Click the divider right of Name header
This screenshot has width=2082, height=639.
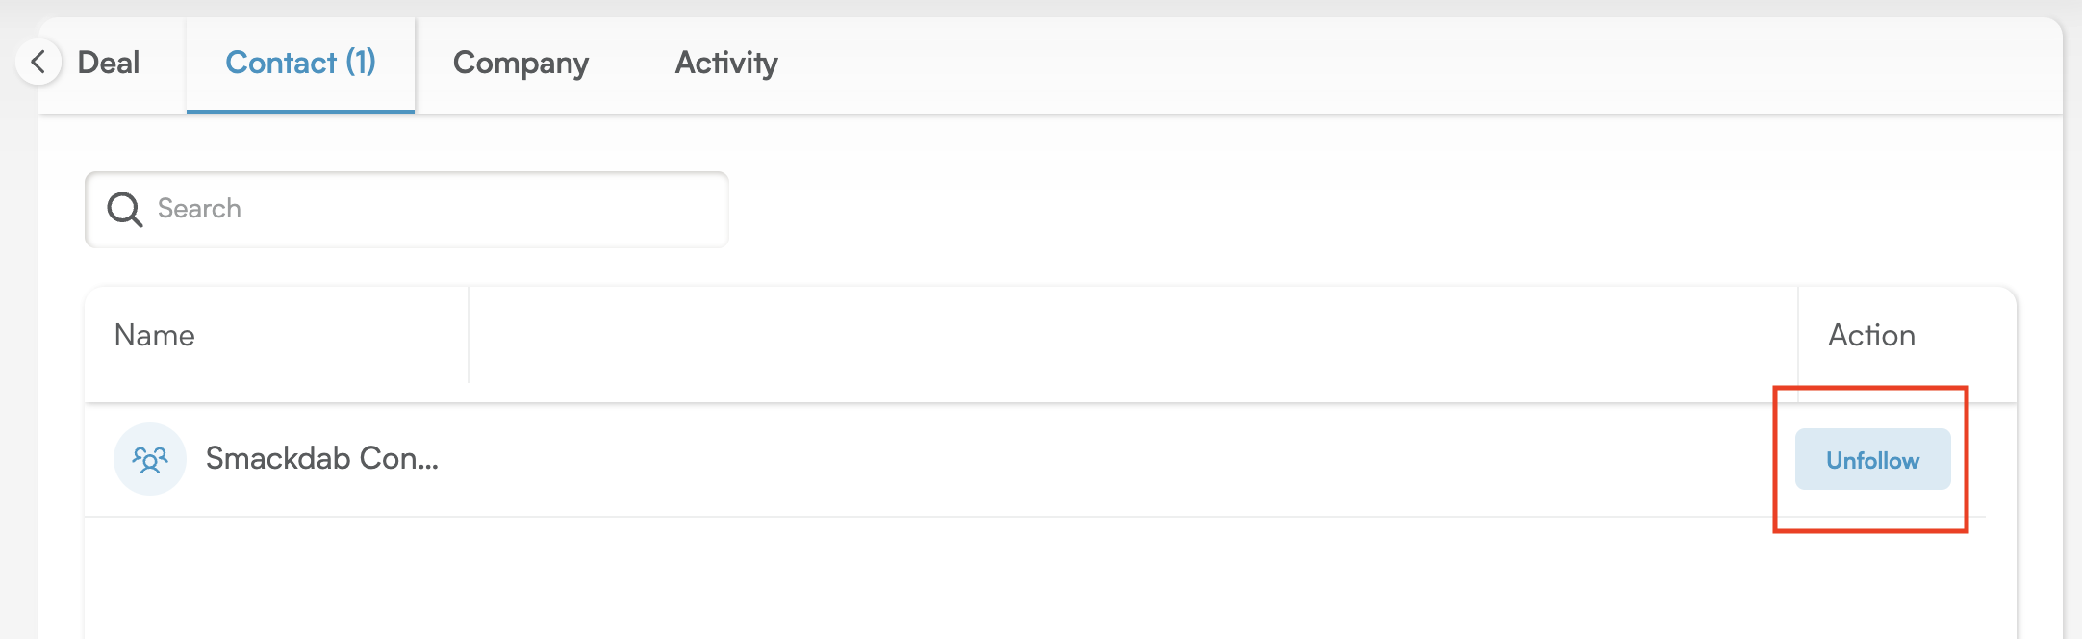[469, 335]
